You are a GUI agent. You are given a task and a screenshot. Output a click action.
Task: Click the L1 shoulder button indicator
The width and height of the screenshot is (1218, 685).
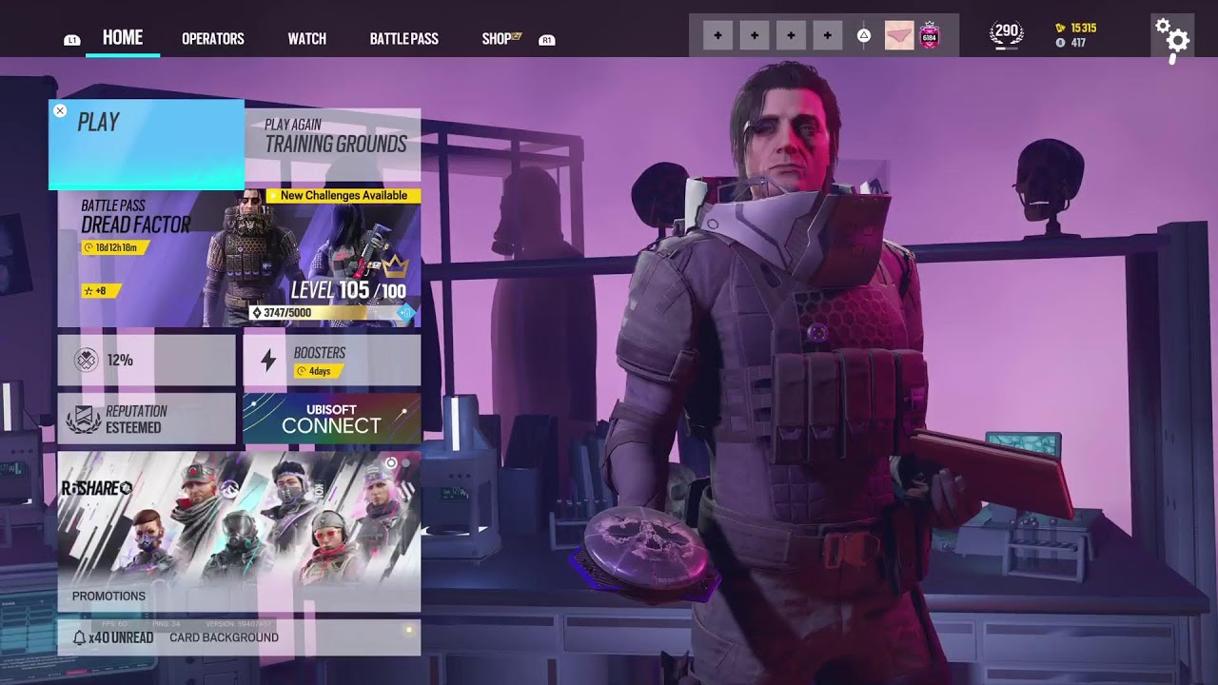point(71,40)
